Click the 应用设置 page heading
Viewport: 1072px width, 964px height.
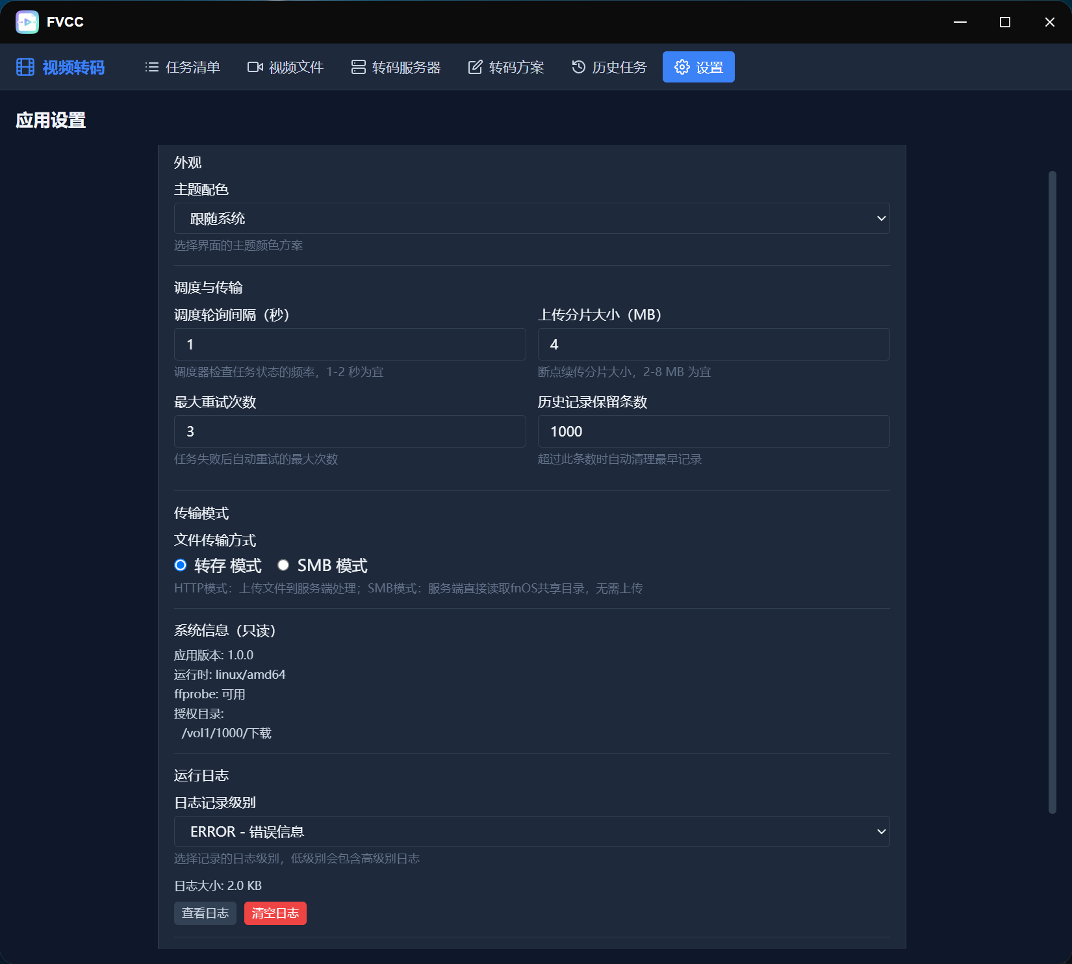pos(51,120)
